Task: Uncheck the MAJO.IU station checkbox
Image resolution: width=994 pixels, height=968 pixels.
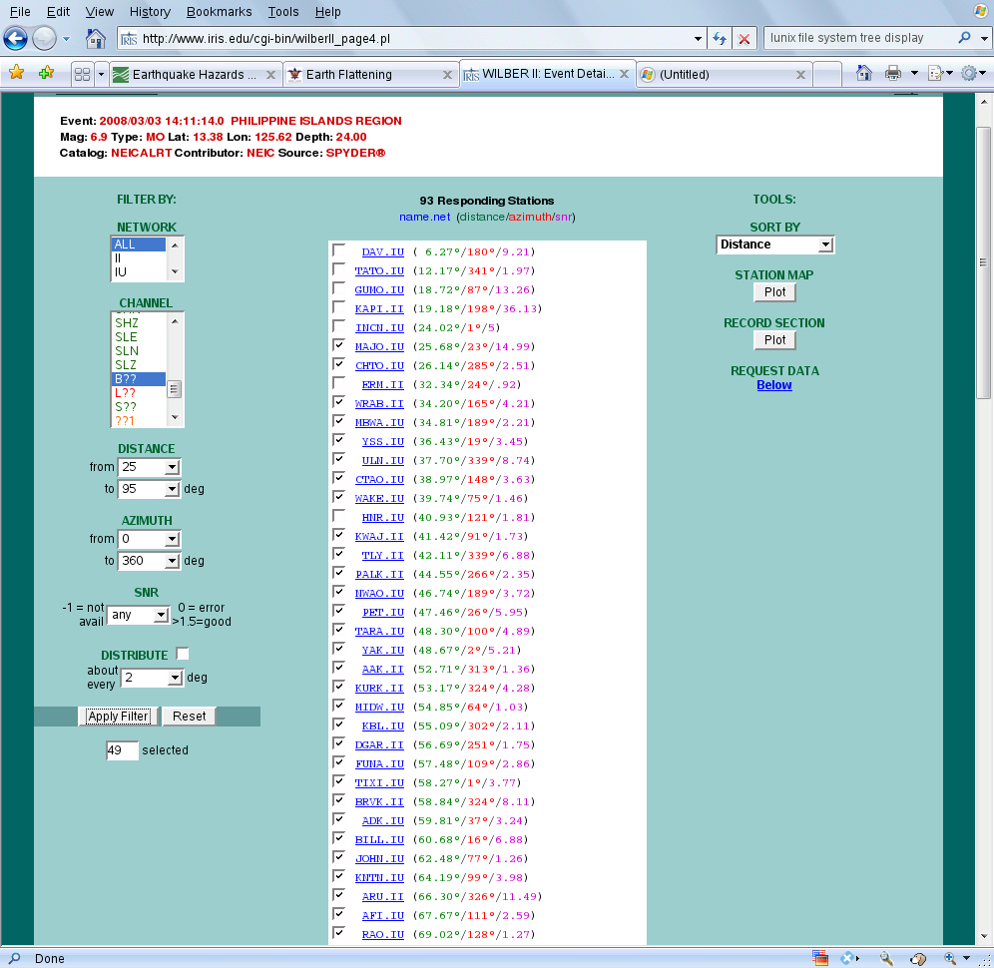Action: coord(339,345)
